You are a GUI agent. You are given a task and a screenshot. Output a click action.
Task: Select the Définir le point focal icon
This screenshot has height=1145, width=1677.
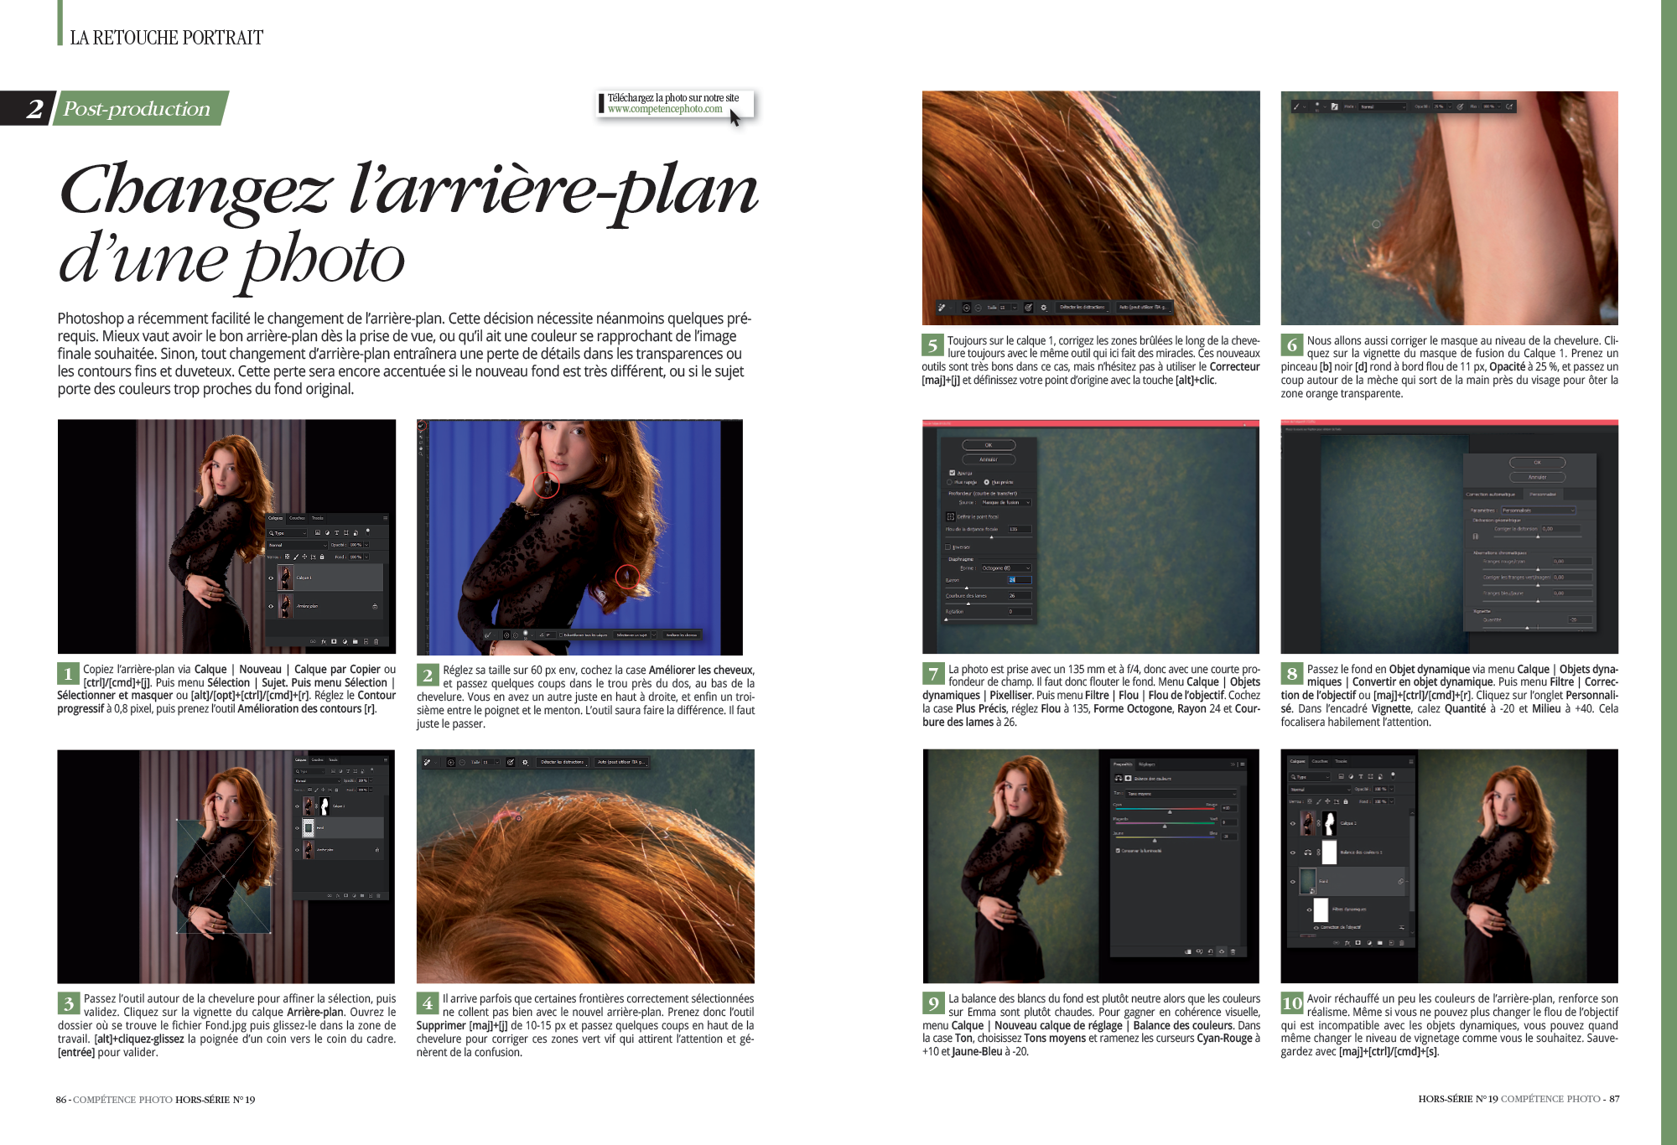[x=950, y=517]
